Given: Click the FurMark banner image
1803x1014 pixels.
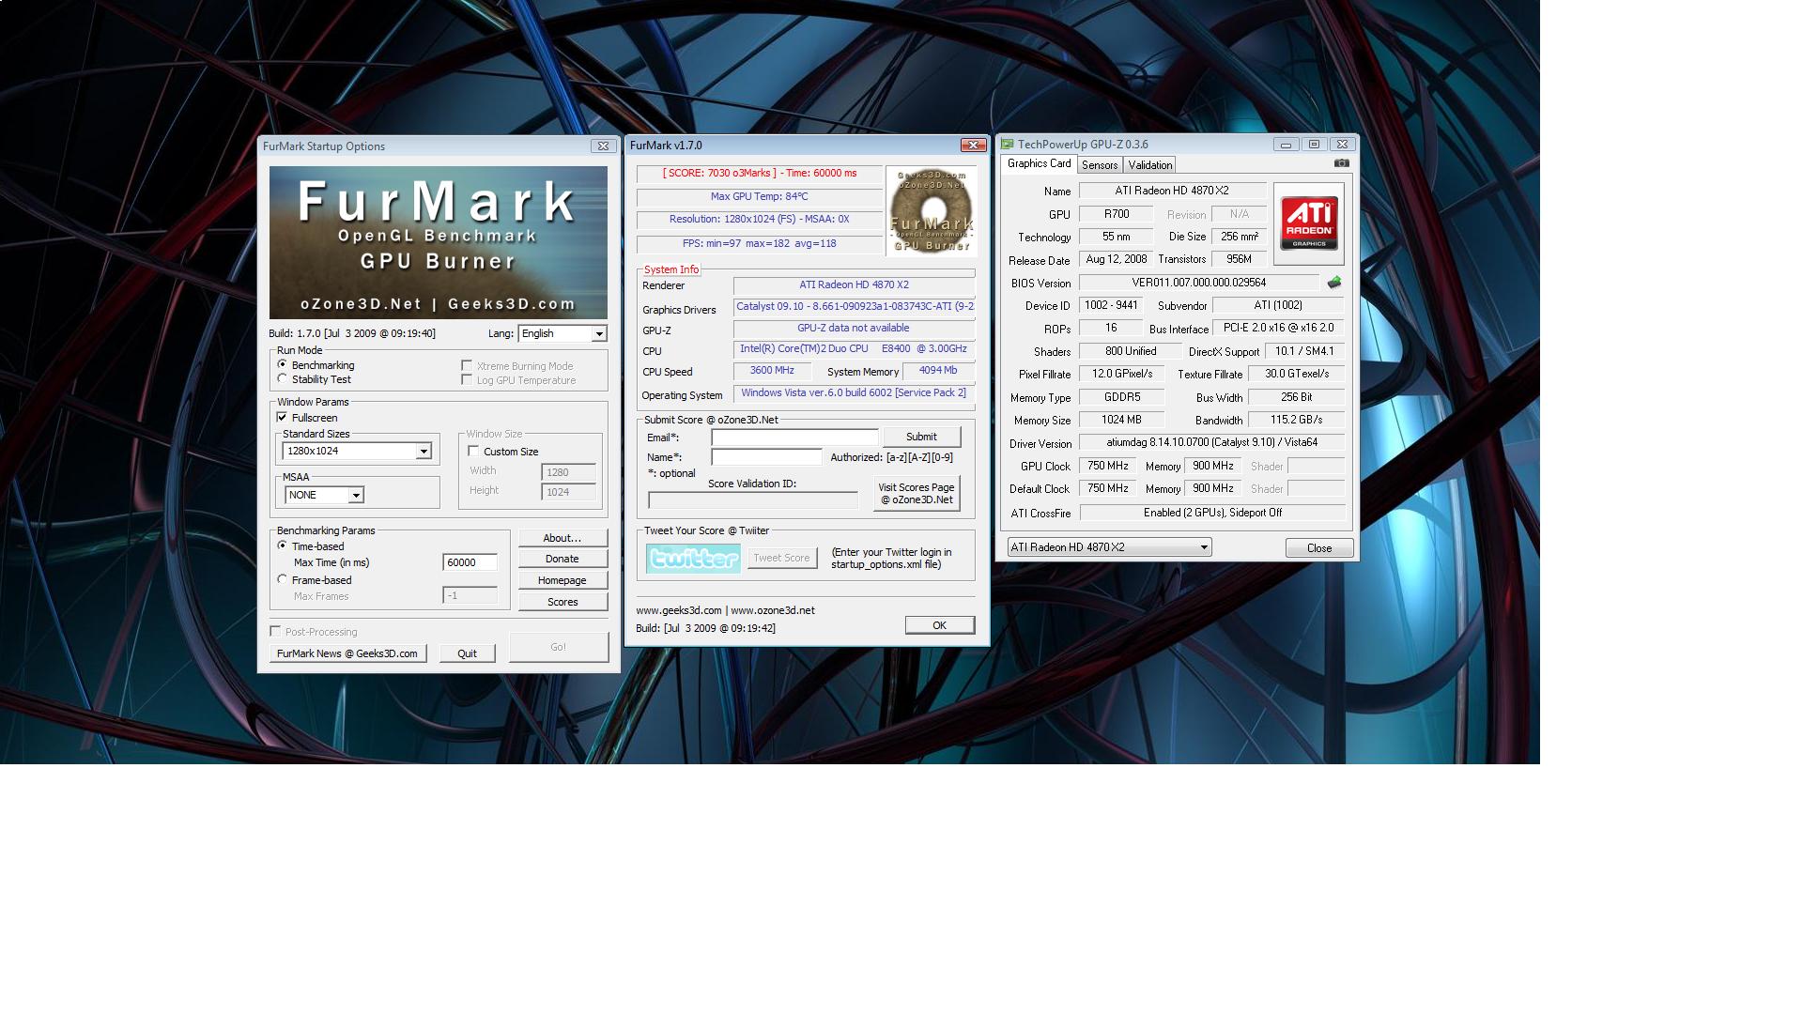Looking at the screenshot, I should coord(439,242).
